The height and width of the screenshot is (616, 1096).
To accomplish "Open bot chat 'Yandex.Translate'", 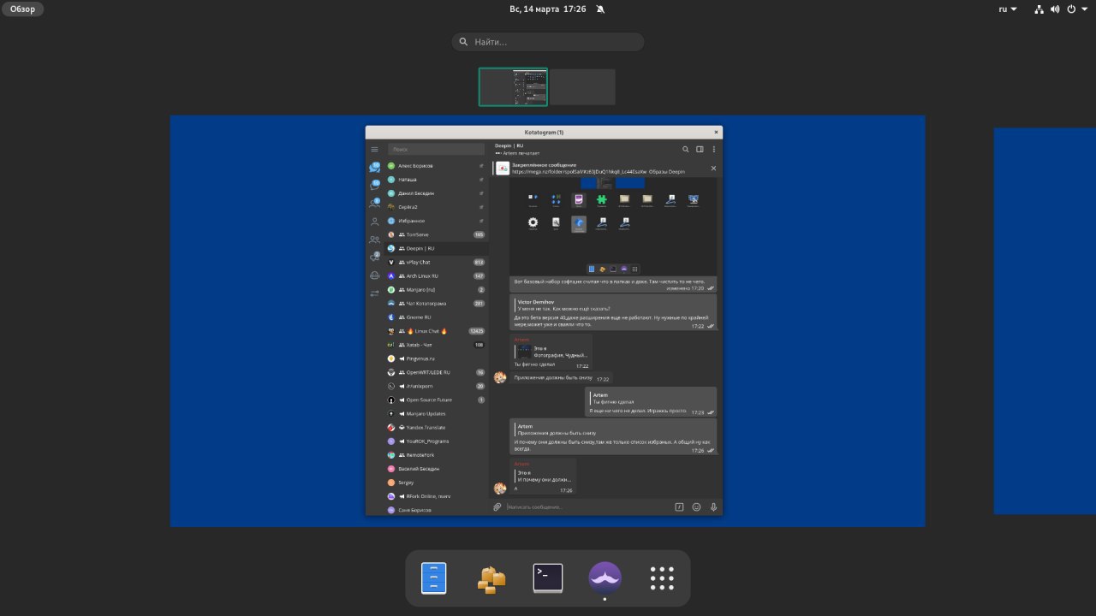I will [436, 427].
